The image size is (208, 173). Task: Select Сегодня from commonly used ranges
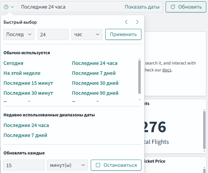click(x=13, y=63)
